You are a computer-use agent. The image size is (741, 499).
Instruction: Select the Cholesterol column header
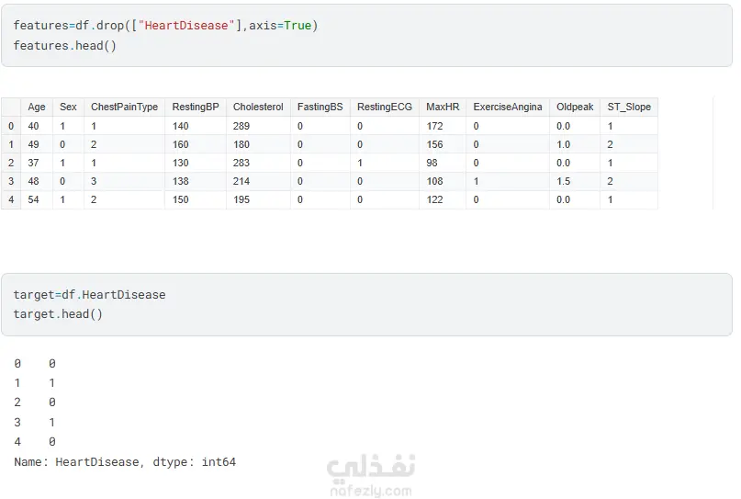258,107
